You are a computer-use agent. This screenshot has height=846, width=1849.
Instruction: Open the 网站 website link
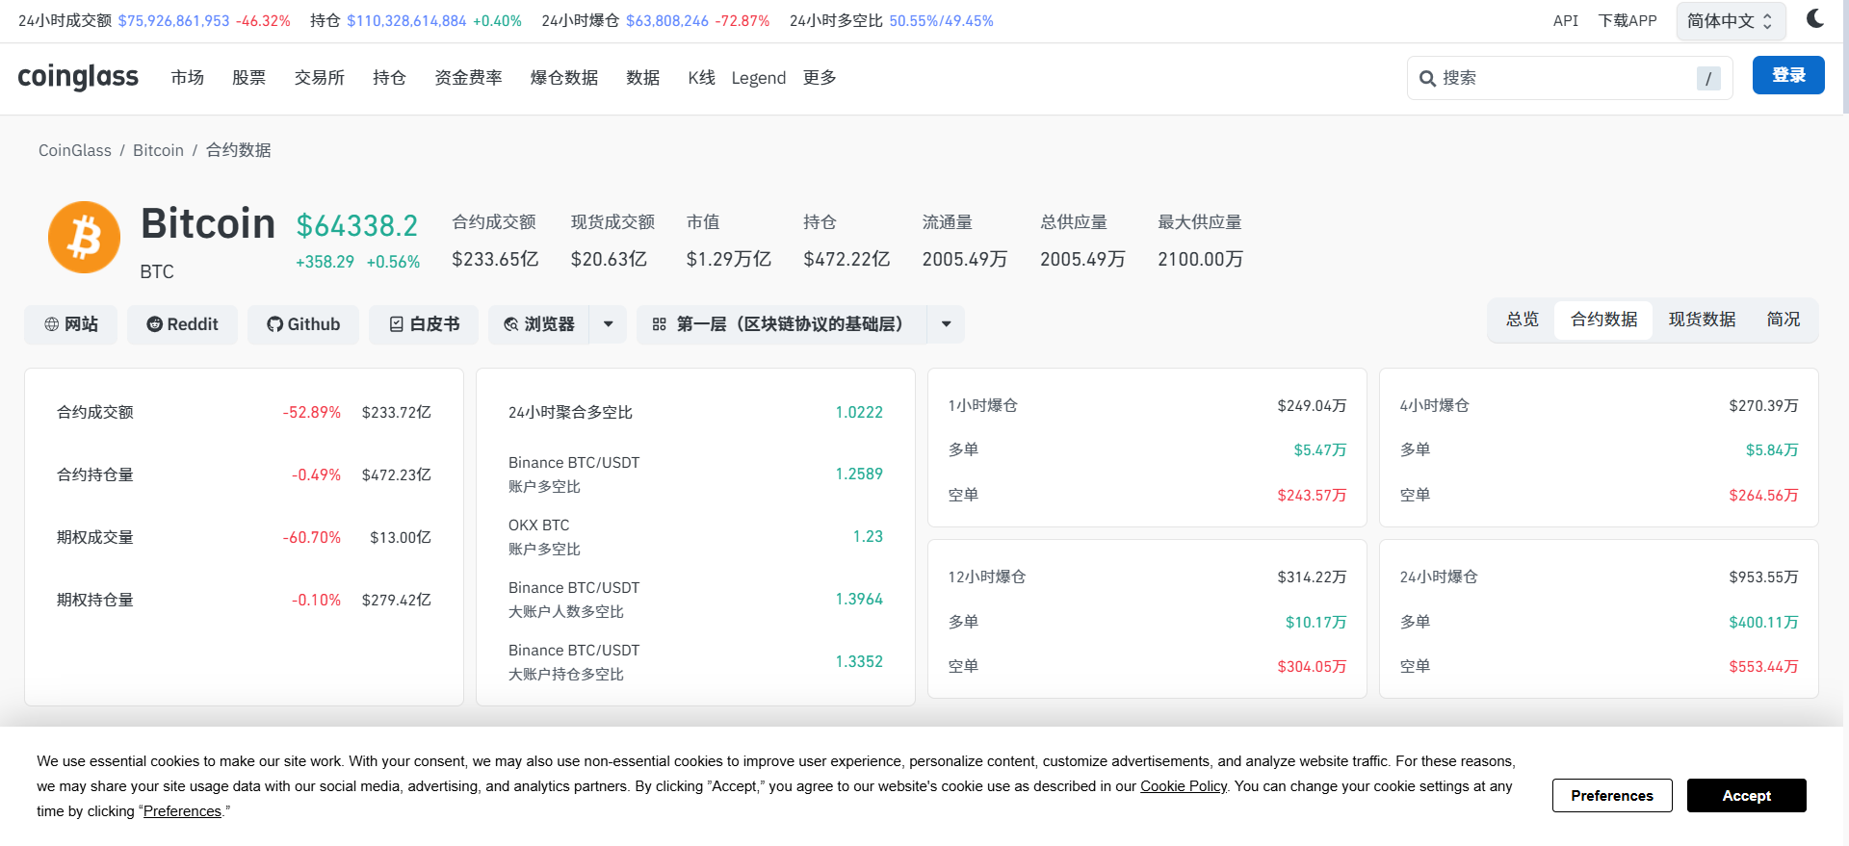(x=71, y=324)
